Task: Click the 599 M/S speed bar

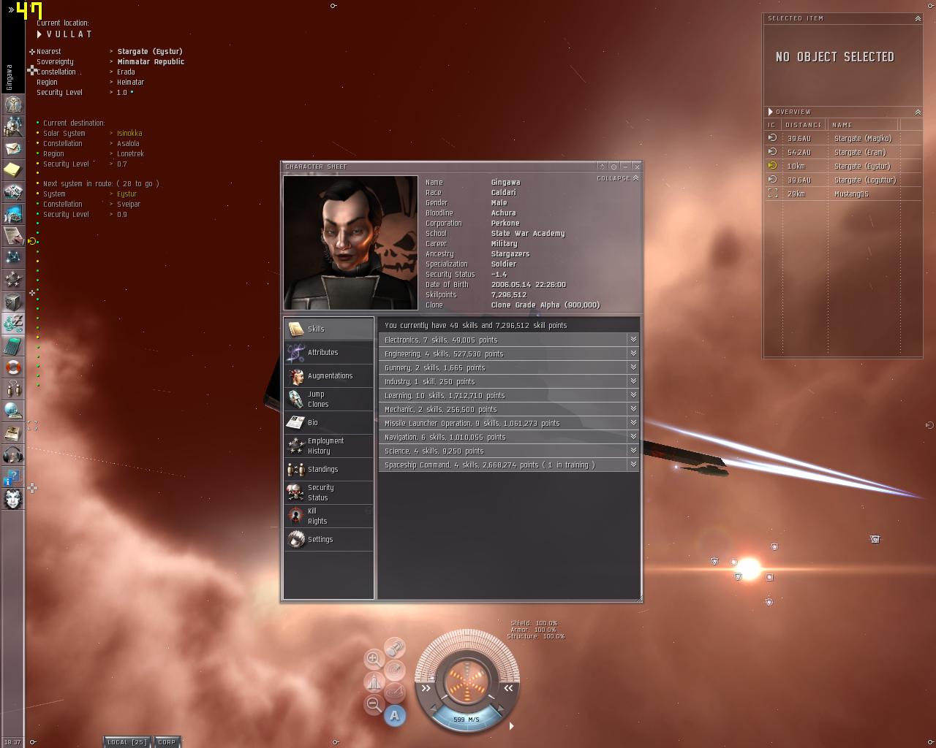Action: [x=467, y=720]
